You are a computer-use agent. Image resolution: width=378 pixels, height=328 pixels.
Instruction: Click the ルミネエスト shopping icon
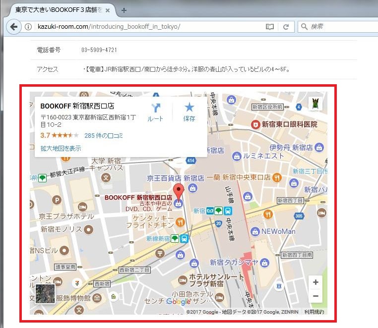click(x=237, y=156)
